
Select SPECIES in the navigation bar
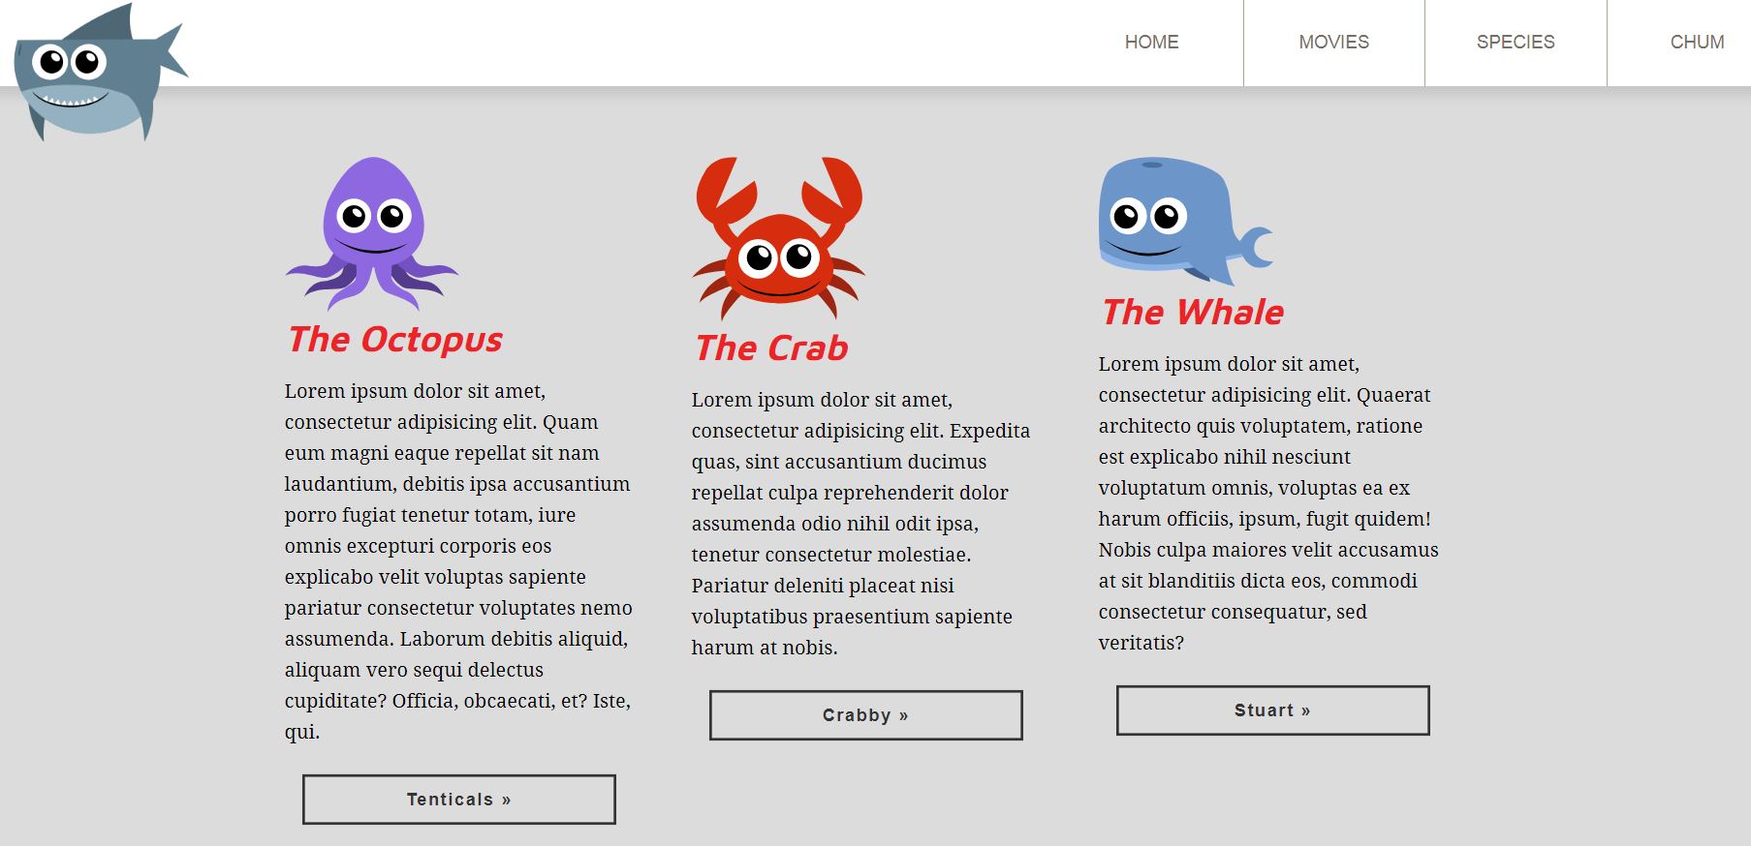1516,43
